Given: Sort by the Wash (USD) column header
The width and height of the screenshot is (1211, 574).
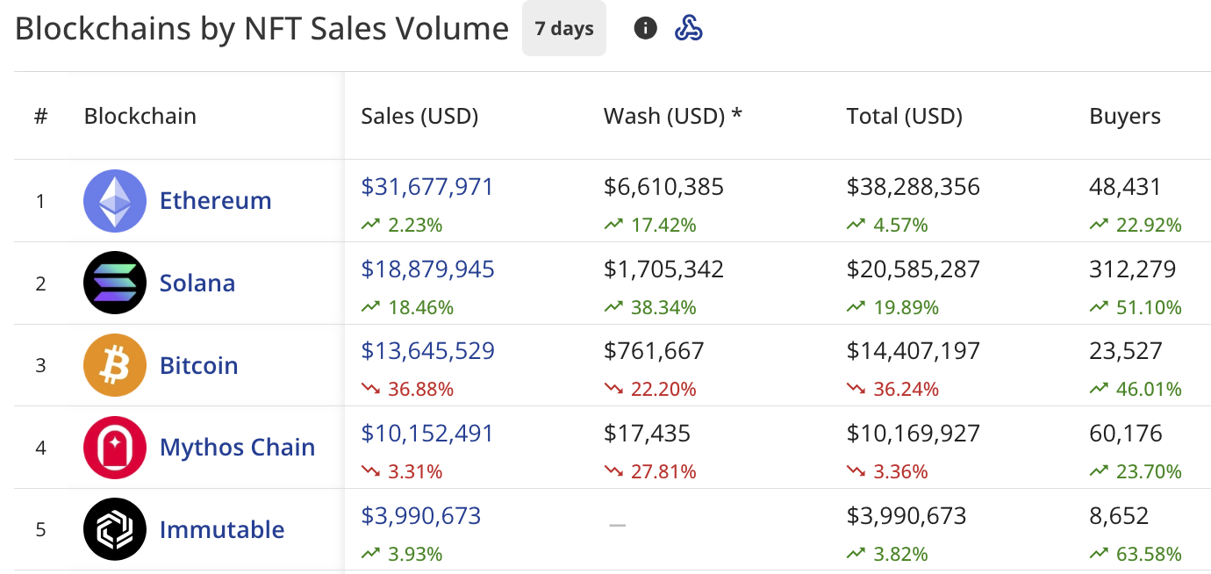Looking at the screenshot, I should tap(673, 117).
